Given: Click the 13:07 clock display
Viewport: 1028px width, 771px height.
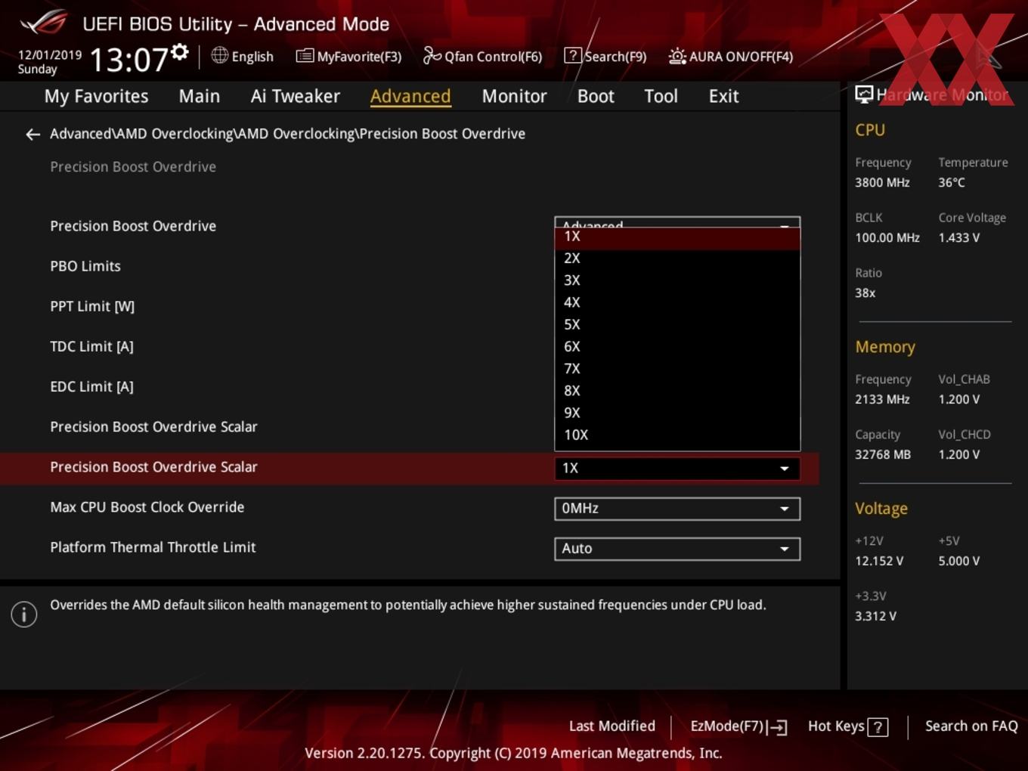Looking at the screenshot, I should [x=128, y=59].
